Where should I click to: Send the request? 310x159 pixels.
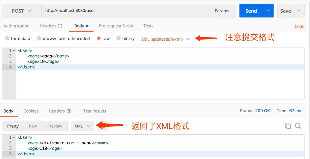coord(251,11)
